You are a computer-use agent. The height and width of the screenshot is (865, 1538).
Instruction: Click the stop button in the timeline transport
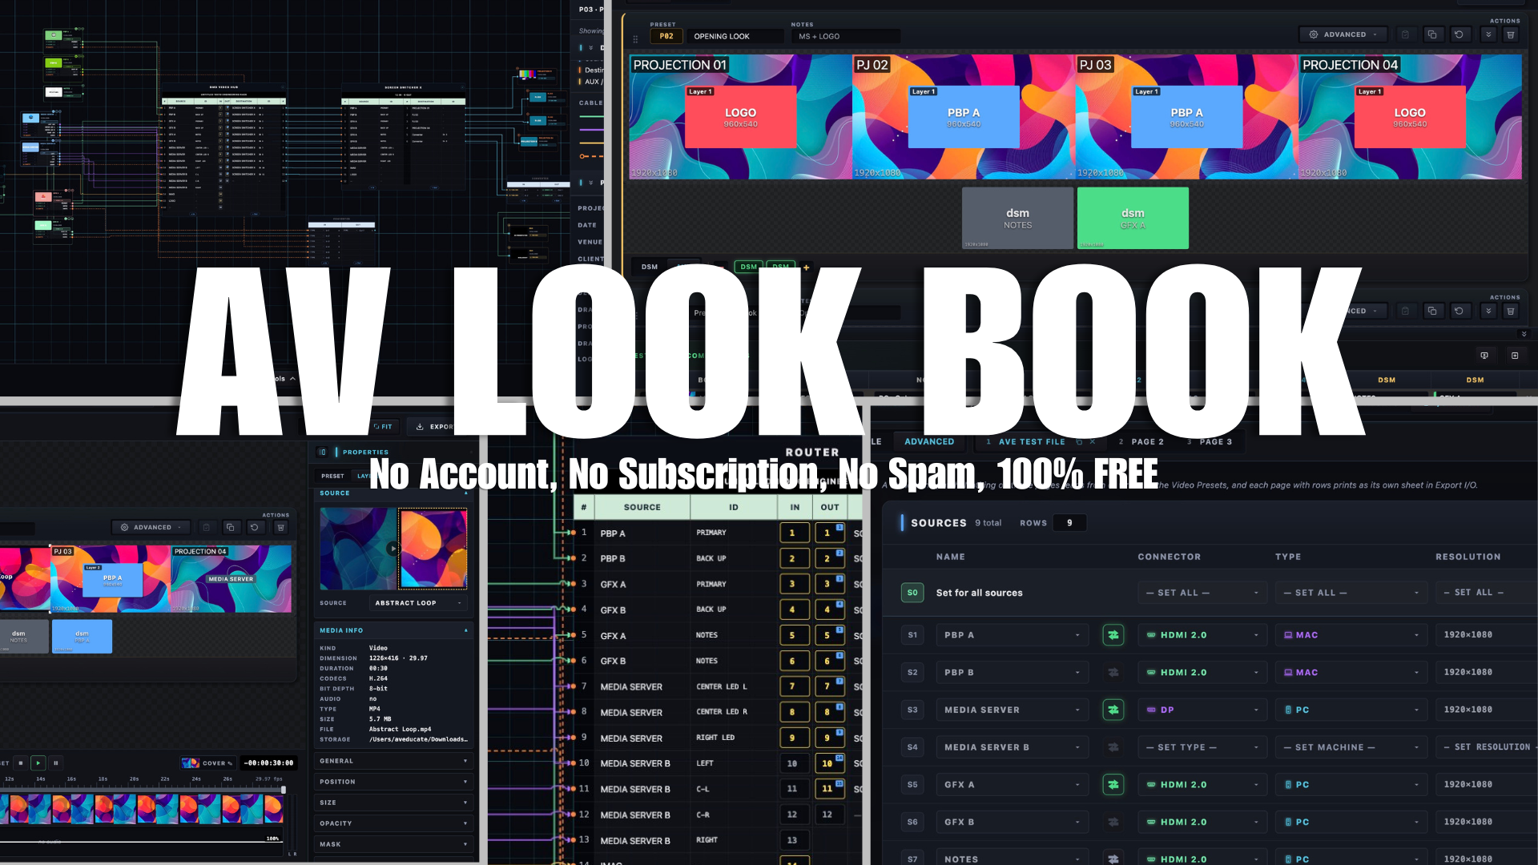[21, 763]
